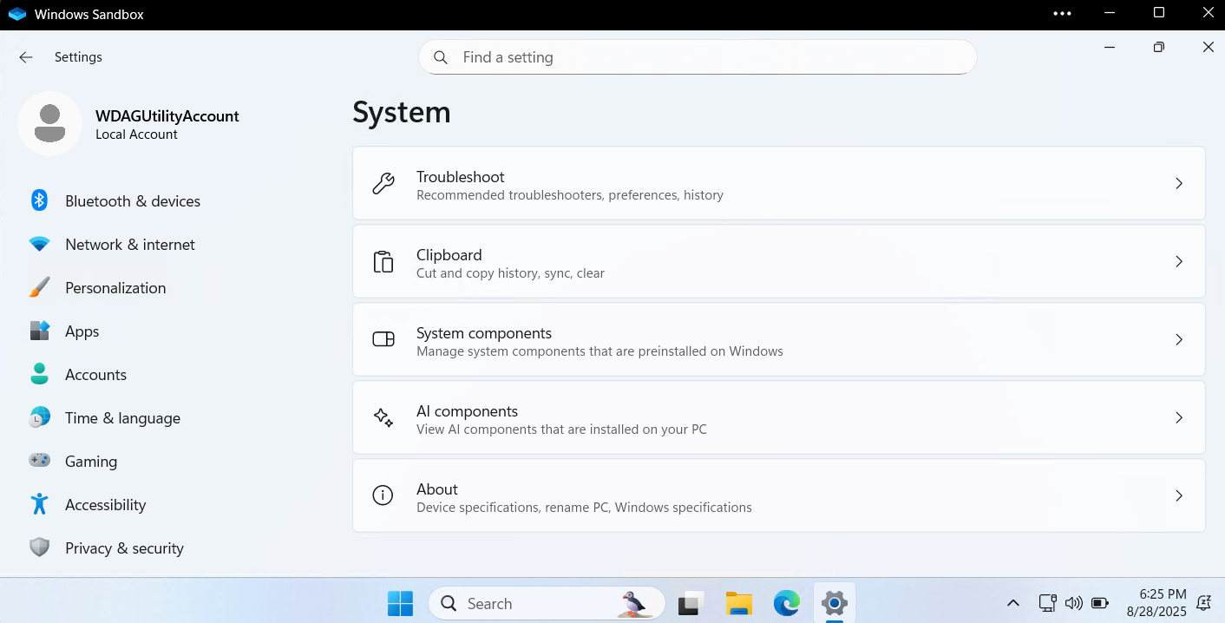Click "Settings" title text near back arrow
The width and height of the screenshot is (1225, 623).
(78, 57)
